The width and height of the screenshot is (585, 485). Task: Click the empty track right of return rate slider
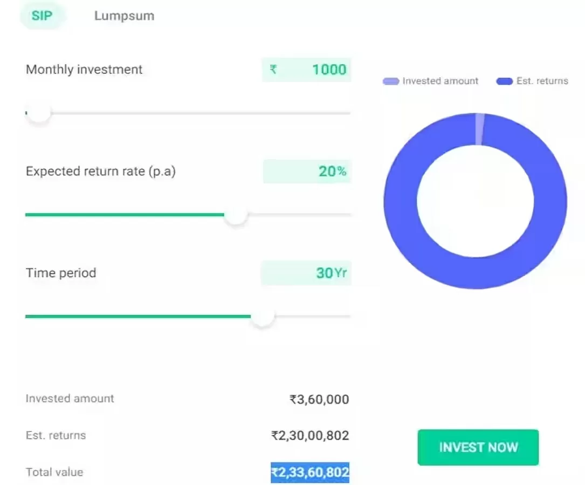[x=300, y=215]
